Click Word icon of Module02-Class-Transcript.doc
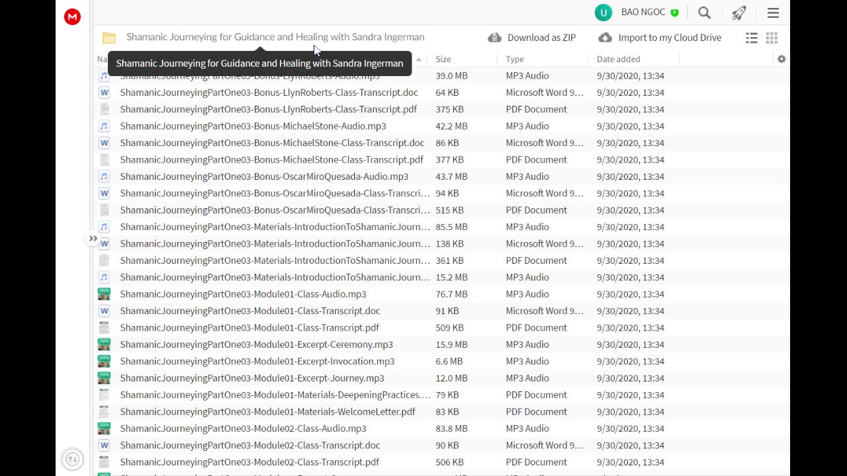Image resolution: width=847 pixels, height=476 pixels. (104, 445)
